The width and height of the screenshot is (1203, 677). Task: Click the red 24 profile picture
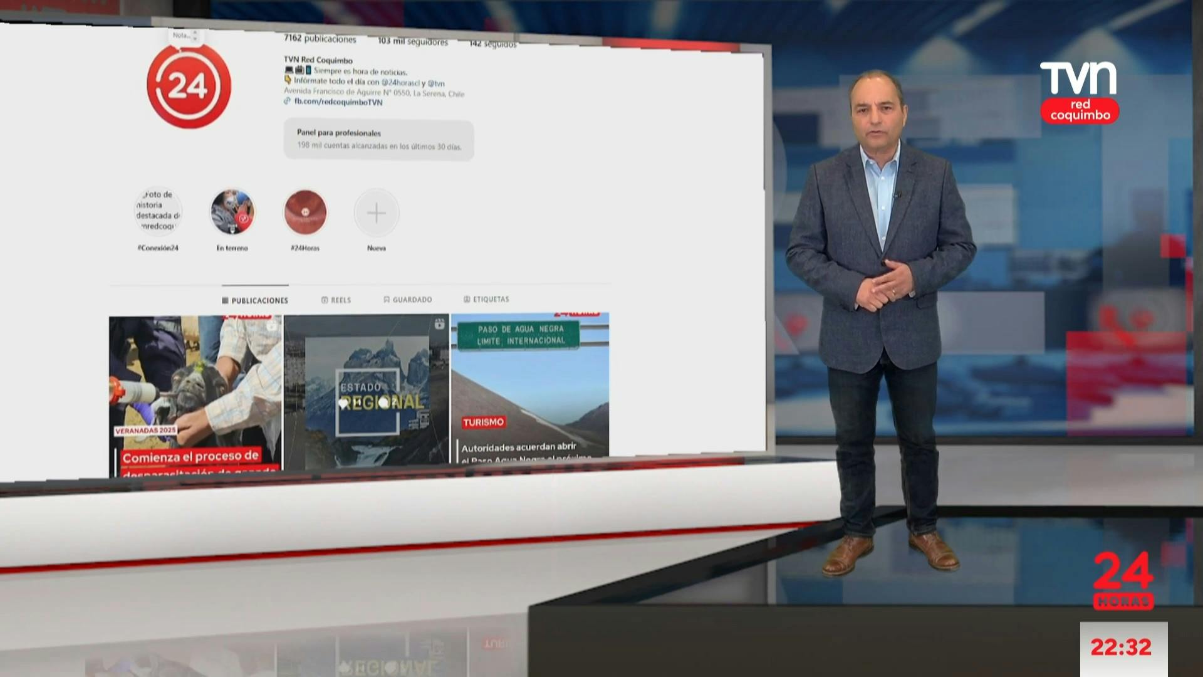(189, 86)
